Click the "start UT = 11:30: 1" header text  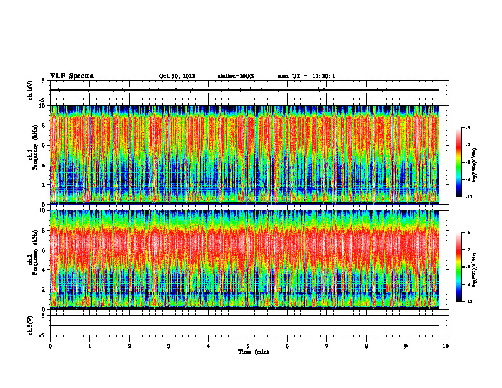[x=306, y=76]
